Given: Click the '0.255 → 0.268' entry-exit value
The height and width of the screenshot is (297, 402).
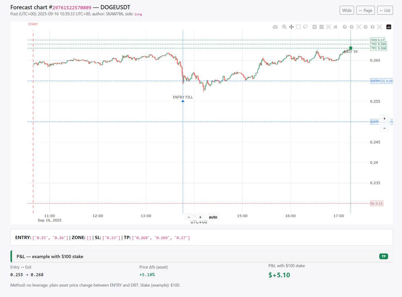Looking at the screenshot, I should pos(27,275).
